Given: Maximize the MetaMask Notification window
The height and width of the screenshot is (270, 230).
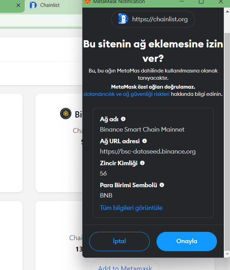Looking at the screenshot, I should coord(201,2).
